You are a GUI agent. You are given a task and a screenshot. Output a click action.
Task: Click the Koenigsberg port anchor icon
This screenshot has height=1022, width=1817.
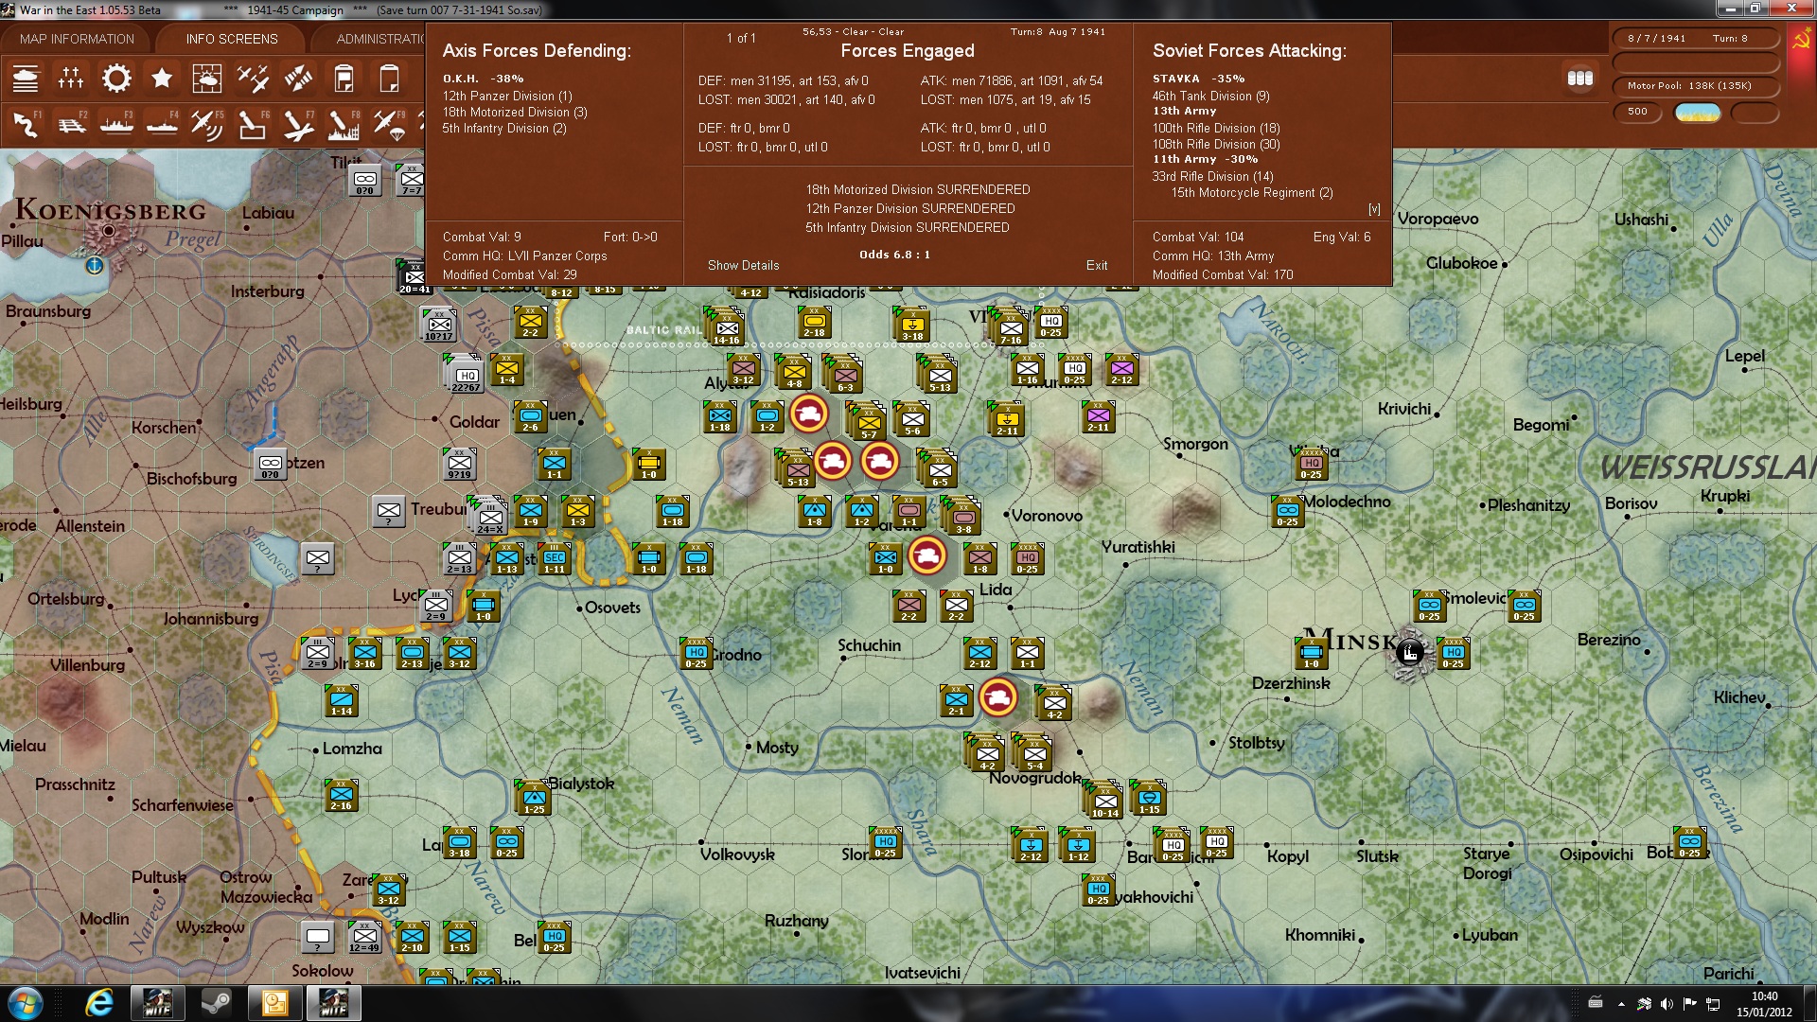point(95,265)
